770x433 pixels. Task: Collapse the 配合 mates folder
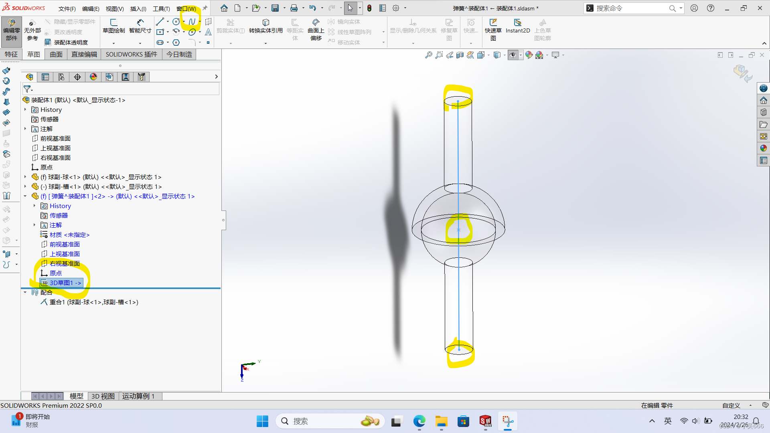coord(25,292)
